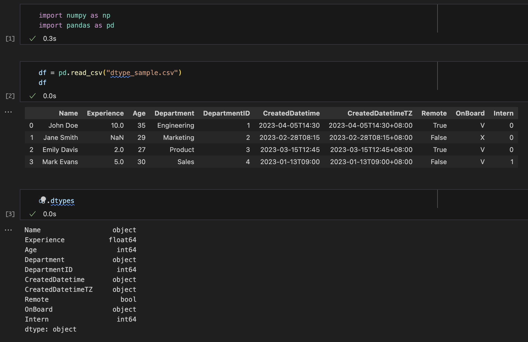Image resolution: width=528 pixels, height=342 pixels.
Task: Click the True value in John Doe's Remote cell
Action: (440, 125)
